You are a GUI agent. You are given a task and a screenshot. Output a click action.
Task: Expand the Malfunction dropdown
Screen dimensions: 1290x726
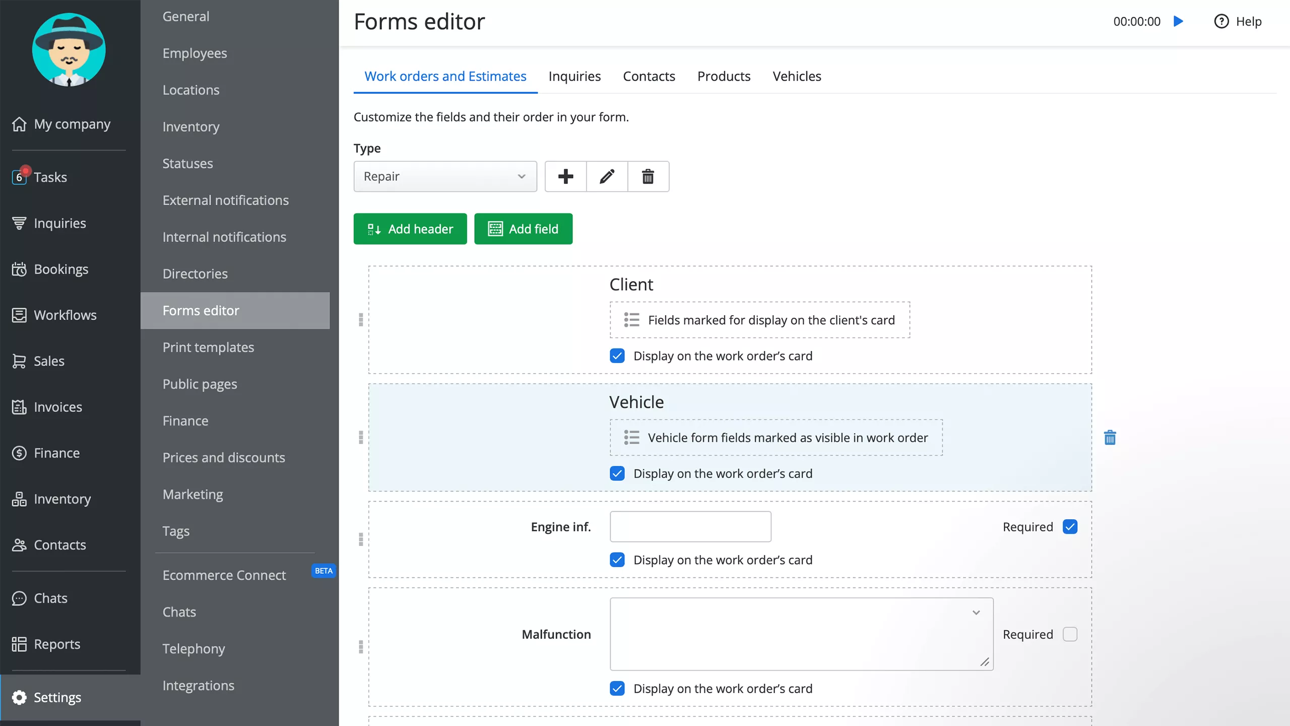977,613
